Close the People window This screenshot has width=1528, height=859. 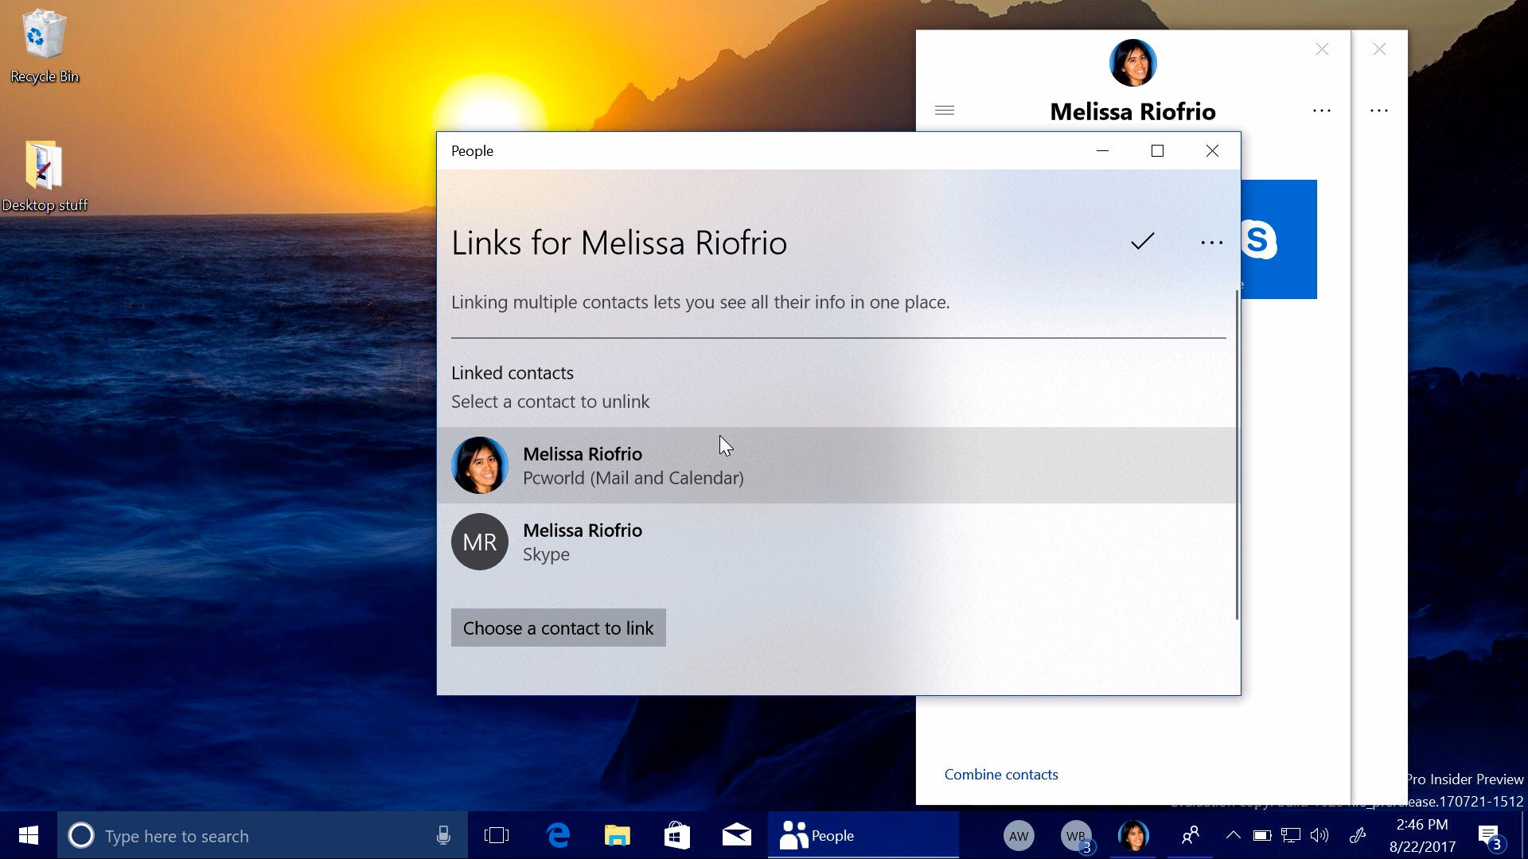pyautogui.click(x=1212, y=150)
